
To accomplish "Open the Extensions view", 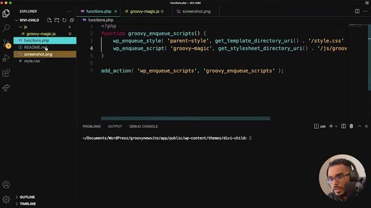I will [6, 73].
